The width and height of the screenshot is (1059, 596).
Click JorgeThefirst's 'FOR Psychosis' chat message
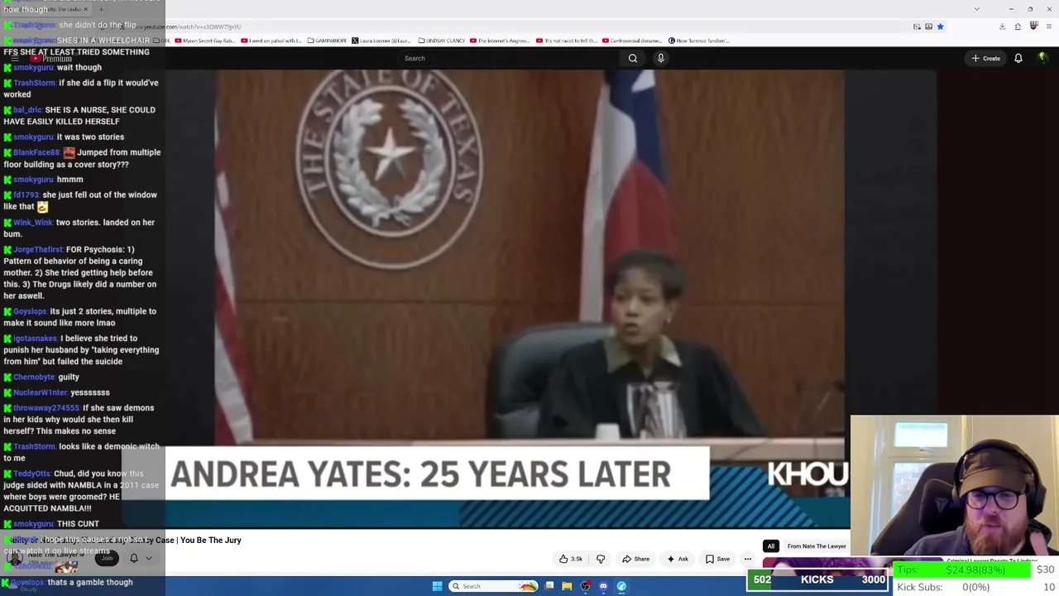tap(81, 272)
